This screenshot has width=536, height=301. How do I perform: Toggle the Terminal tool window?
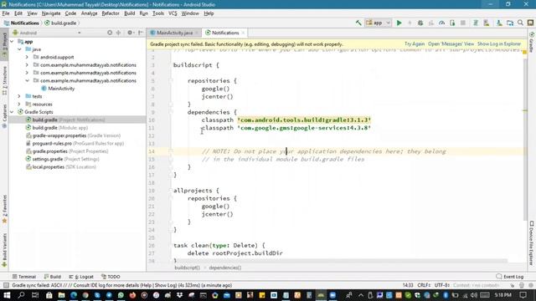click(x=24, y=277)
